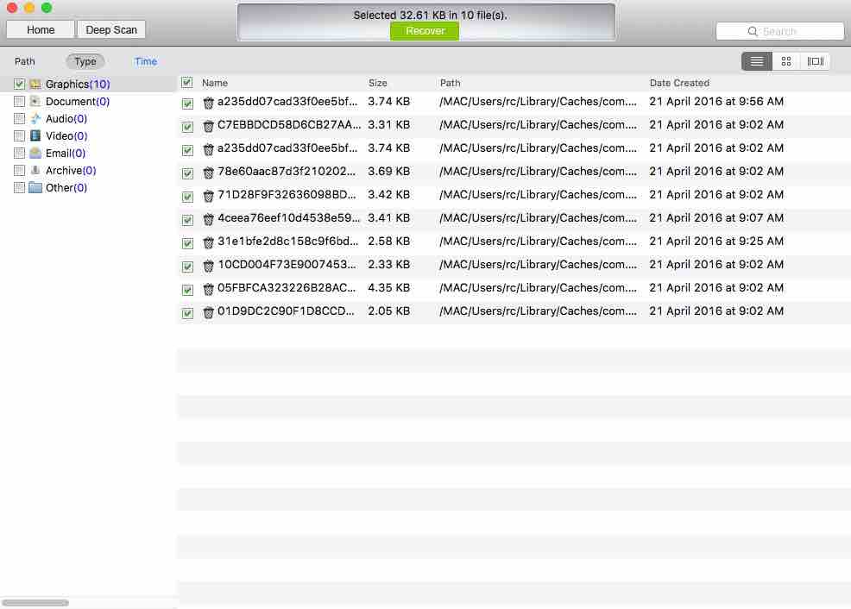Check the Video category checkbox
Screen dimensions: 851x609
click(19, 135)
